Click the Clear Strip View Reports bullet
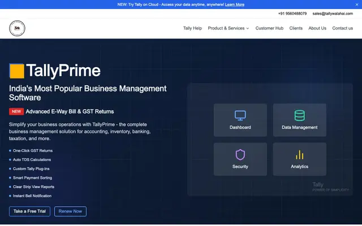362x226 pixels. point(33,187)
